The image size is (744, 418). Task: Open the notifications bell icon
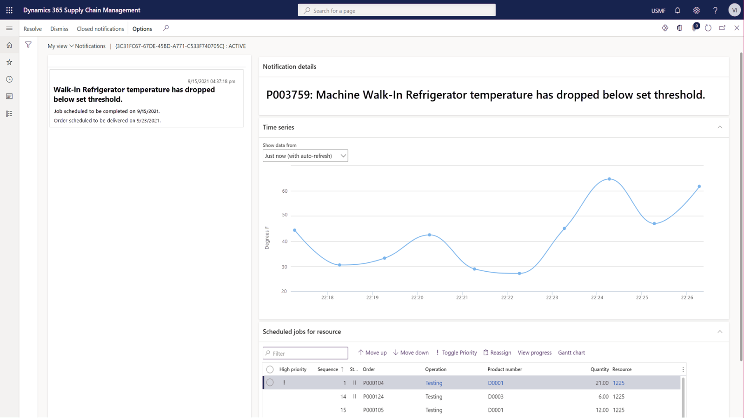678,10
